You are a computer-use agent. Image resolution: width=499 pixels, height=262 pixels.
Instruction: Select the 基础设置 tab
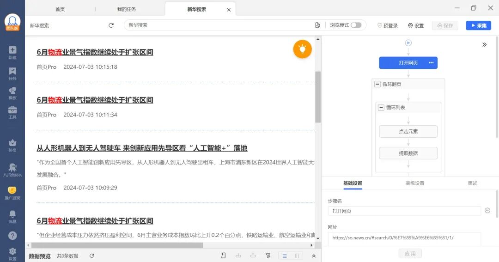353,183
